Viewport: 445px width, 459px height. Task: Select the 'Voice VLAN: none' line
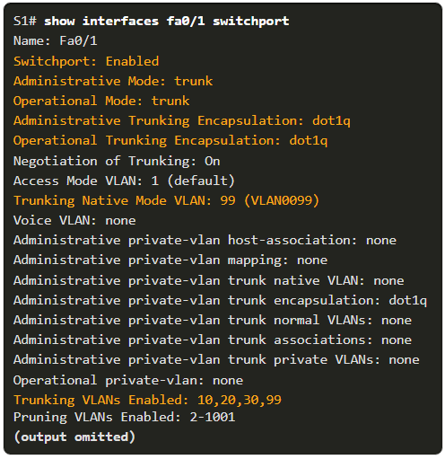74,221
